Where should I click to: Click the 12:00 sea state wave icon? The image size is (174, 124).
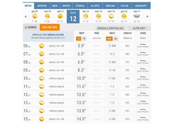pyautogui.click(x=143, y=93)
